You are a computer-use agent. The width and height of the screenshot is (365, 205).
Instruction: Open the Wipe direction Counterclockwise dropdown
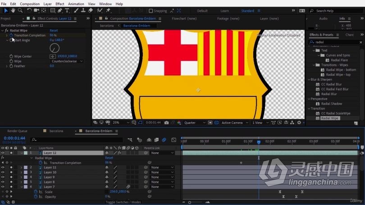click(67, 61)
